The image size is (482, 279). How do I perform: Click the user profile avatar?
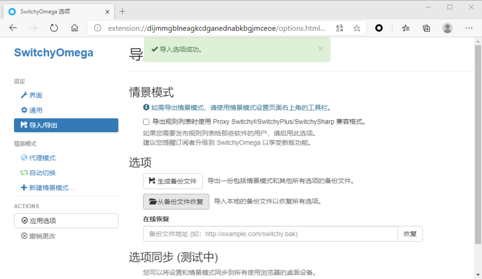[447, 28]
